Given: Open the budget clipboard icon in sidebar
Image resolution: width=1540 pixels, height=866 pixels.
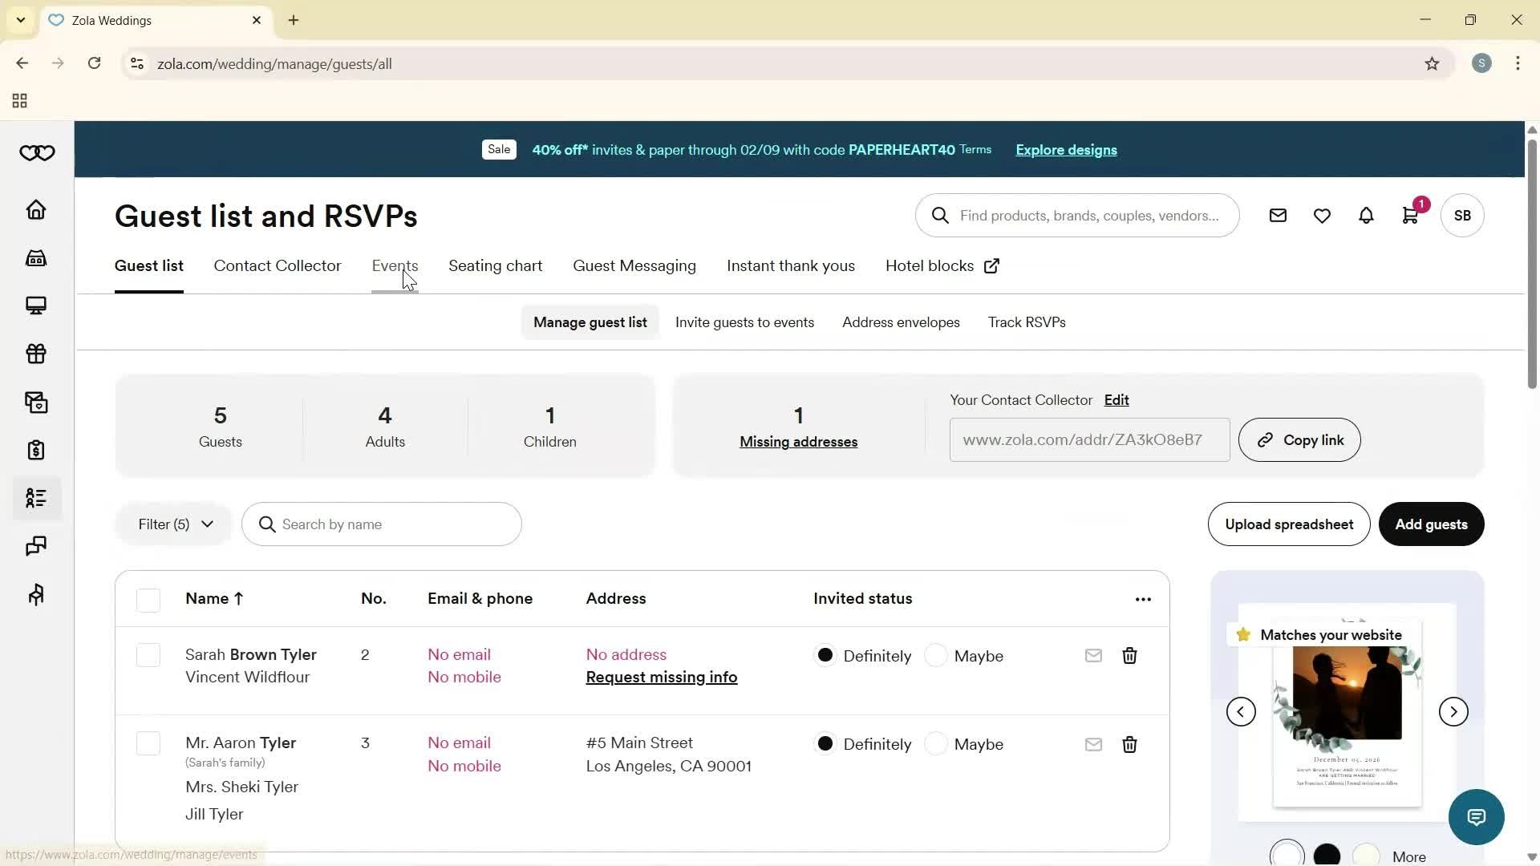Looking at the screenshot, I should pyautogui.click(x=36, y=450).
